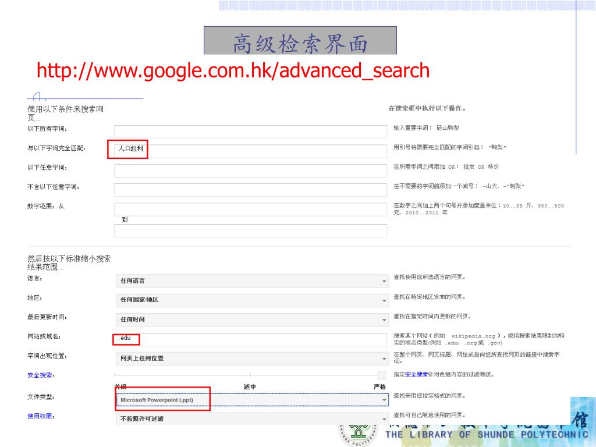Click the URL text google.com.hk/advanced_search
The width and height of the screenshot is (596, 447).
pos(233,70)
